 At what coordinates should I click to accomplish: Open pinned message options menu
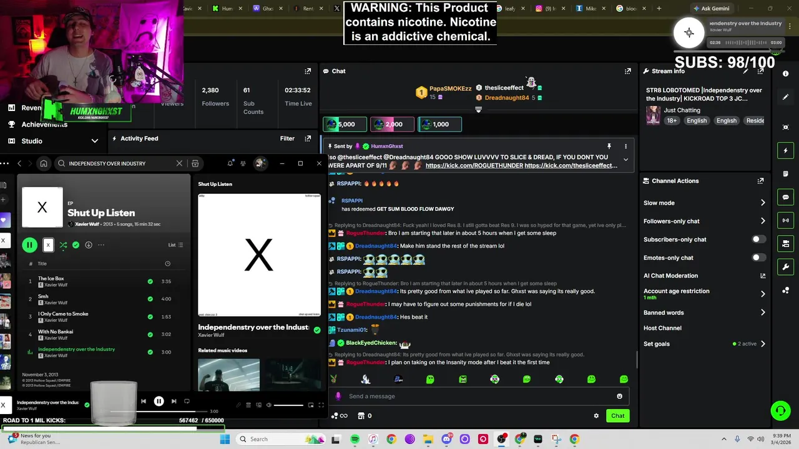pos(625,147)
